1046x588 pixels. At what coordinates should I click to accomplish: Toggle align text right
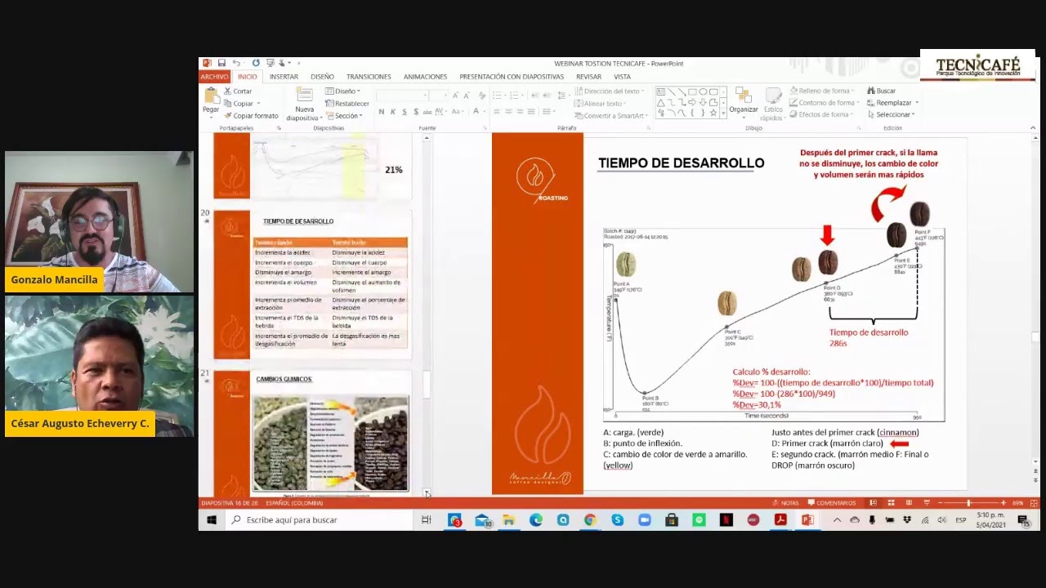[520, 111]
